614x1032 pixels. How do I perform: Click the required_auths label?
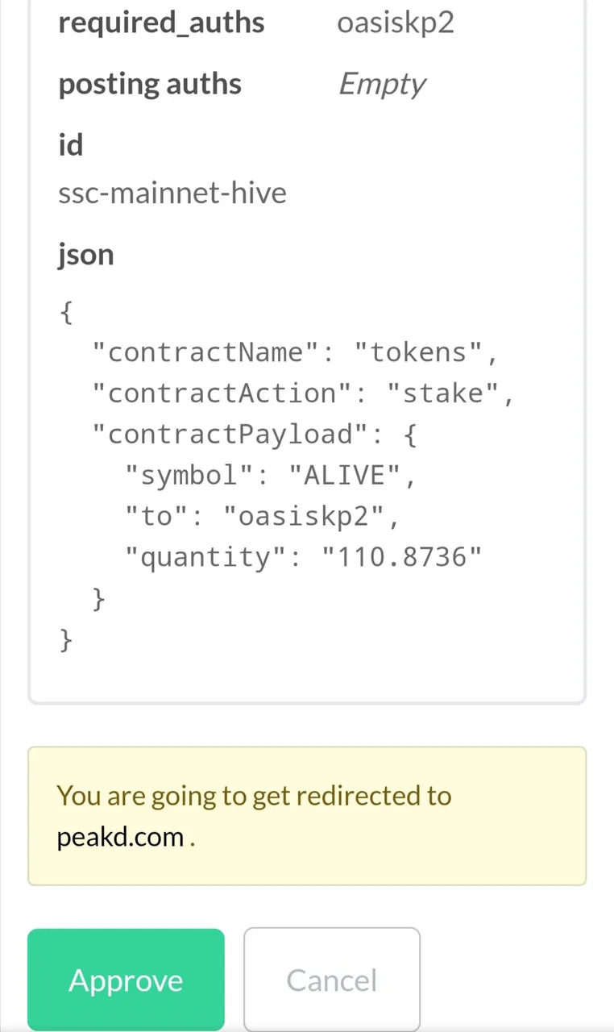point(161,23)
